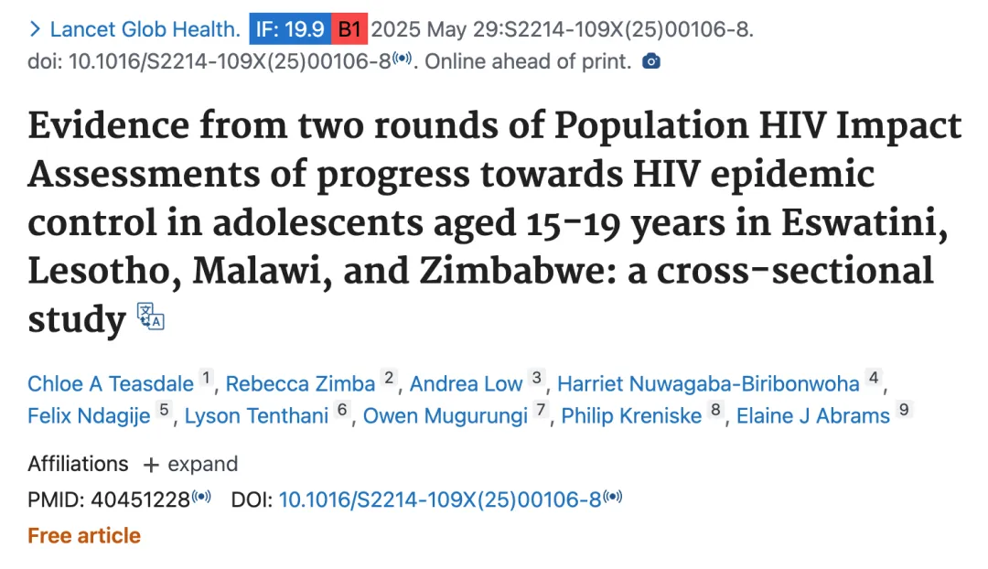Open the author link Rebecca Zimba
988x569 pixels.
coord(300,383)
